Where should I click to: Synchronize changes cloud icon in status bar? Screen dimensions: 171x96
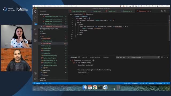pos(43,83)
